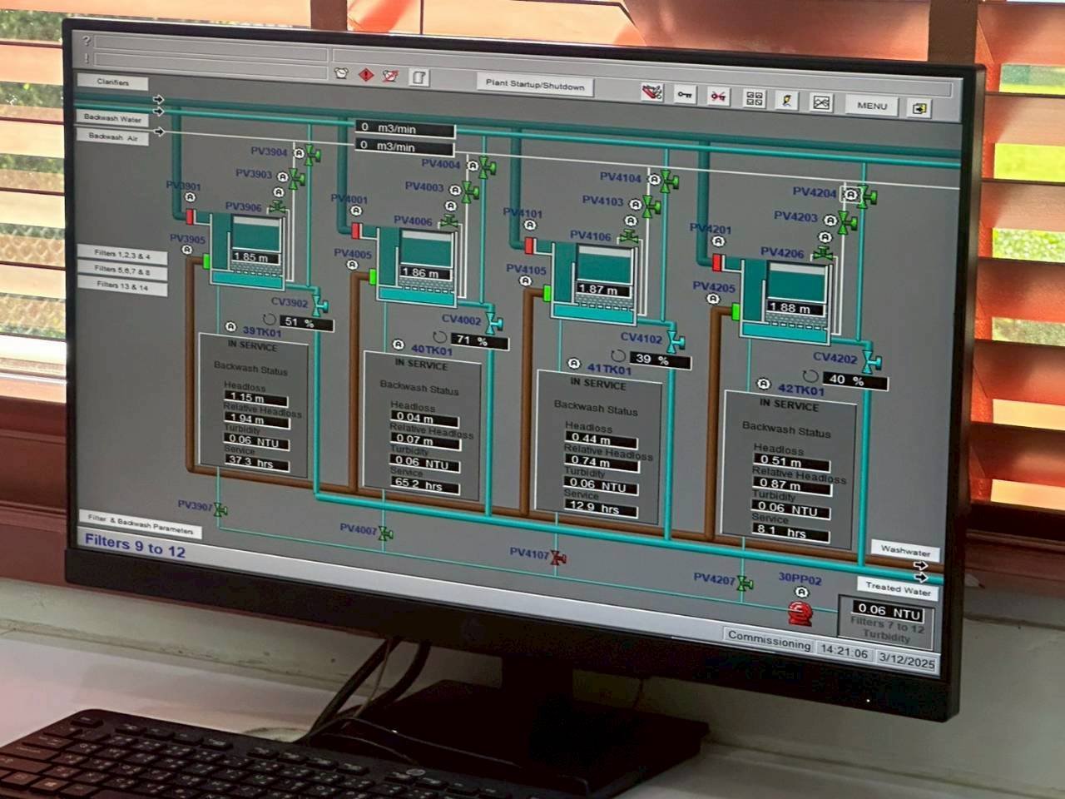Switch to Filters 1,2,3 & 4 page

(x=122, y=255)
